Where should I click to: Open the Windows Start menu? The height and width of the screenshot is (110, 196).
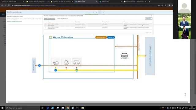[2, 108]
